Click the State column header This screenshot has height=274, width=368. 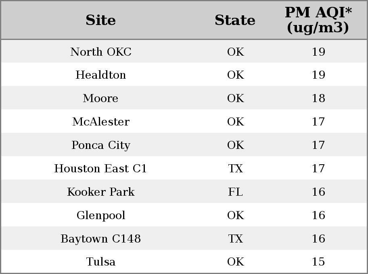pos(235,20)
